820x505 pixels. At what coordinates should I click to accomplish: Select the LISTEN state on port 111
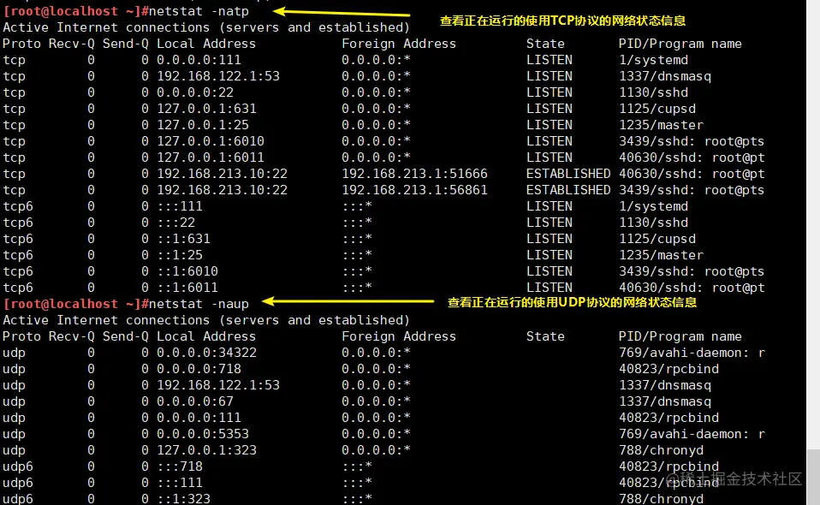(x=549, y=59)
